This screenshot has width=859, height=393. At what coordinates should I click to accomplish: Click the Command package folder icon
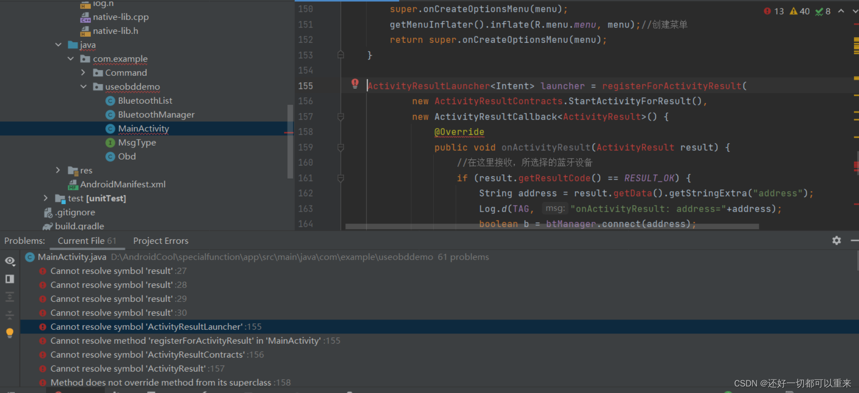[x=98, y=73]
